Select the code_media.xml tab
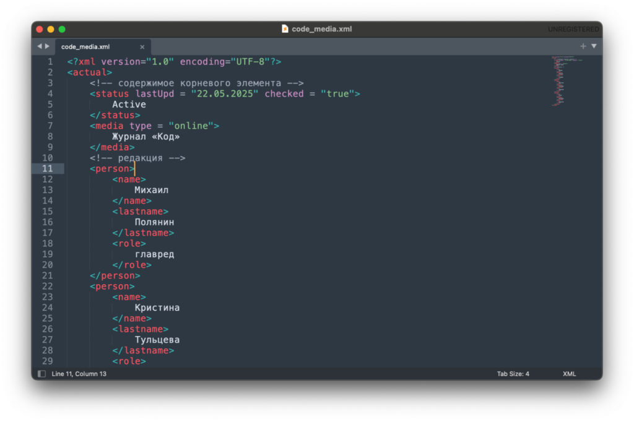Viewport: 634px width, 422px height. (x=87, y=46)
